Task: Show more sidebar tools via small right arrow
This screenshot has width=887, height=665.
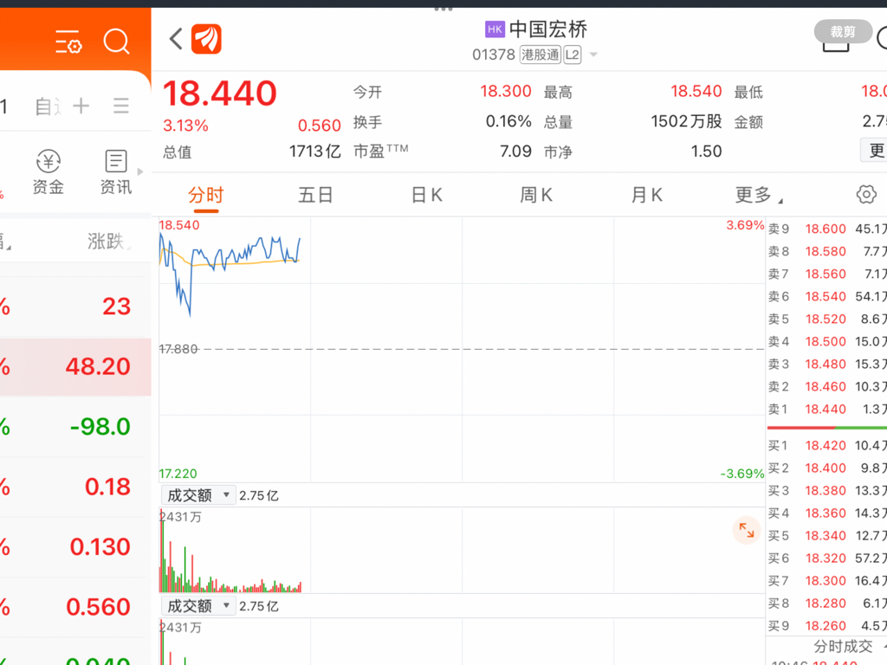Action: tap(140, 171)
